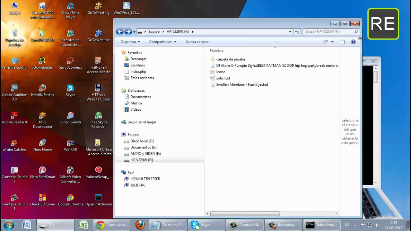Open GoToMeeting desktop shortcut
Viewport: 411px width, 231px height.
point(98,9)
